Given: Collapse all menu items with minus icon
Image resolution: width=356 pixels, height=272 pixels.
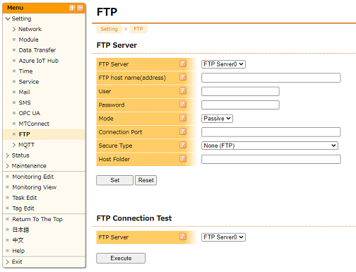Looking at the screenshot, I should [x=81, y=8].
